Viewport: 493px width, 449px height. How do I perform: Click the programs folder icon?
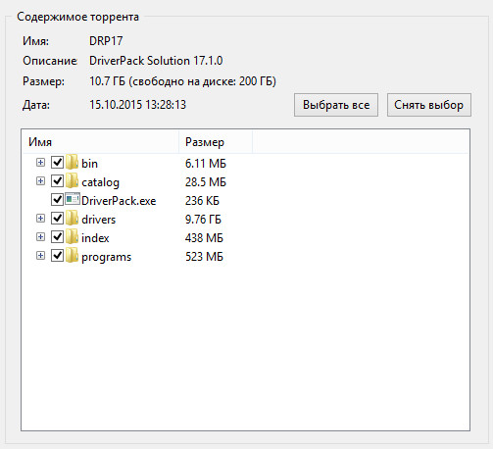pos(72,255)
